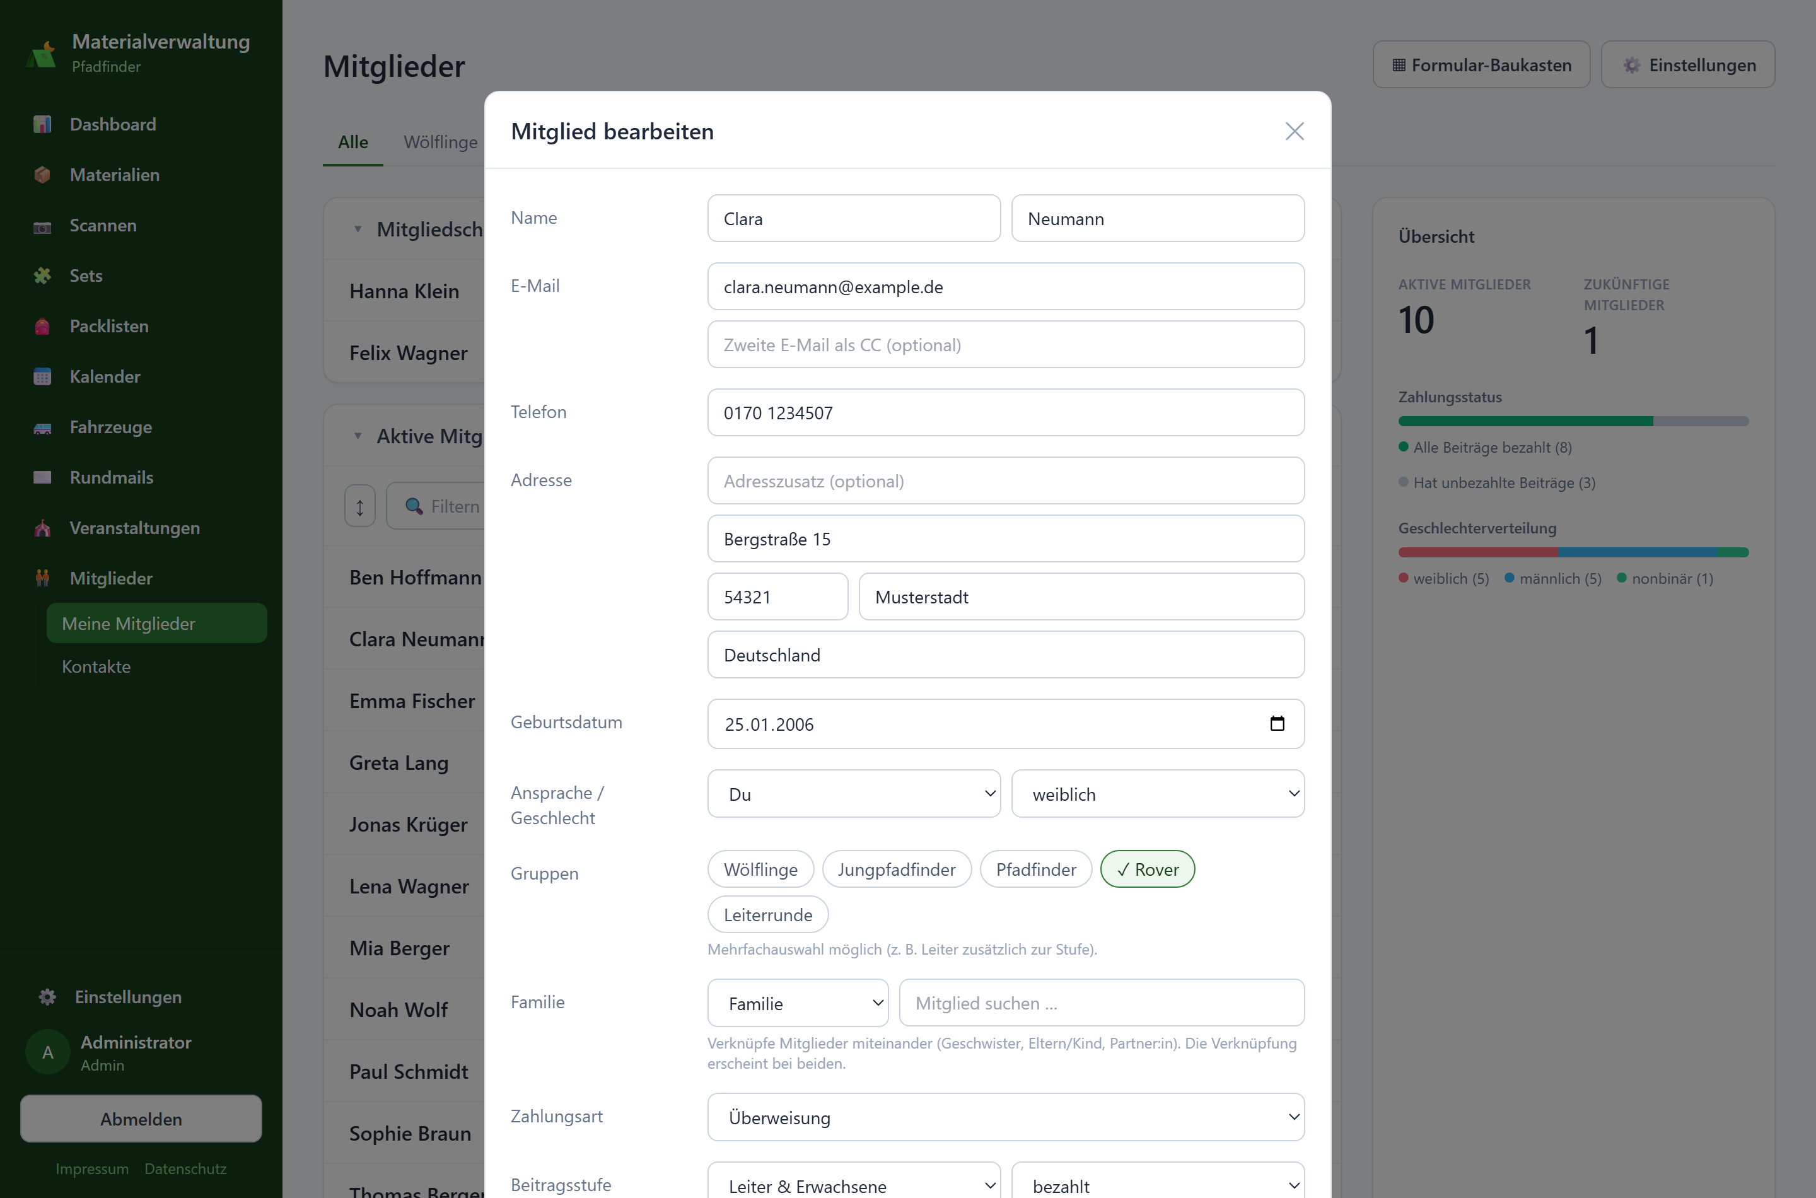This screenshot has height=1198, width=1816.
Task: Collapse the Mitgliedschaft section triangle
Action: point(358,230)
